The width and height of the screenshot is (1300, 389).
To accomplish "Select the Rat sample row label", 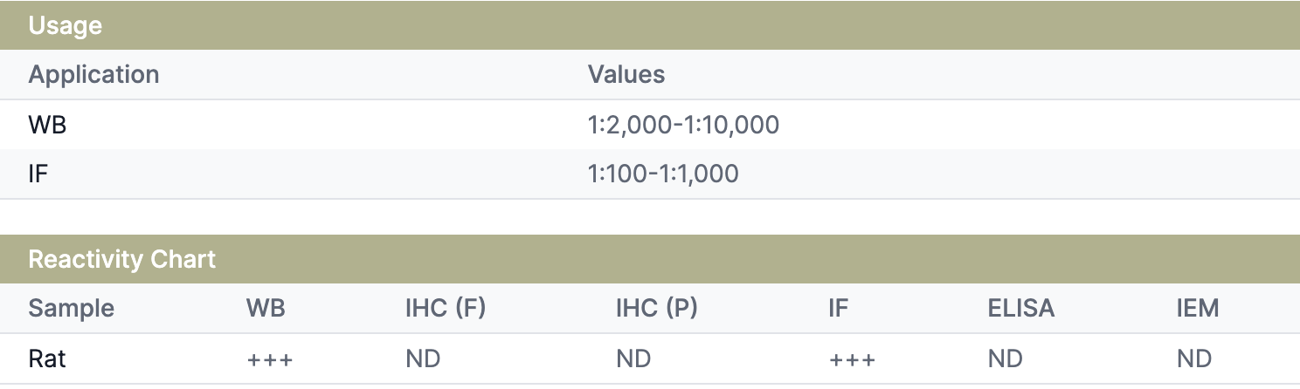I will [x=47, y=358].
